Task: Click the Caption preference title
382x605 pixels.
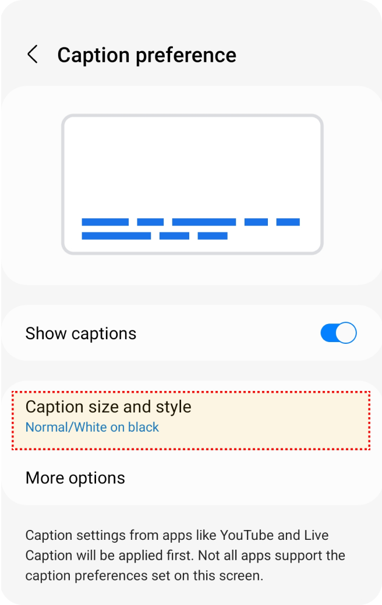Action: (147, 55)
